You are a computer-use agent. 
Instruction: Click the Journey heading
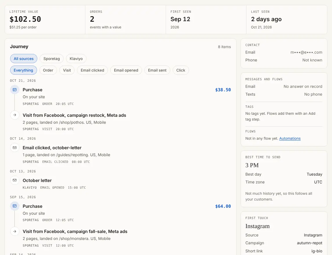point(19,46)
